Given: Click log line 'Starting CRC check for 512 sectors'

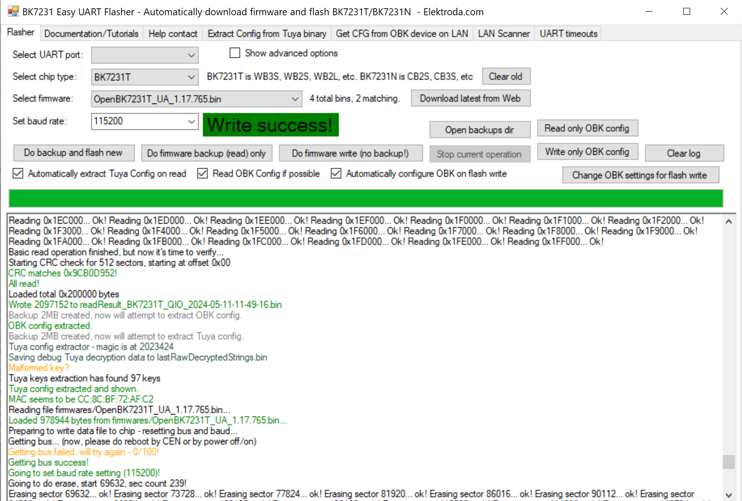Looking at the screenshot, I should (119, 263).
